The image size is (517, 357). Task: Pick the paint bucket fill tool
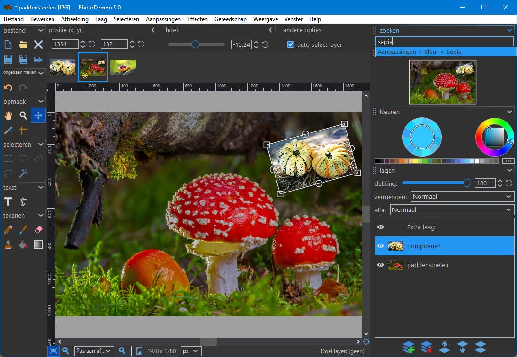23,244
